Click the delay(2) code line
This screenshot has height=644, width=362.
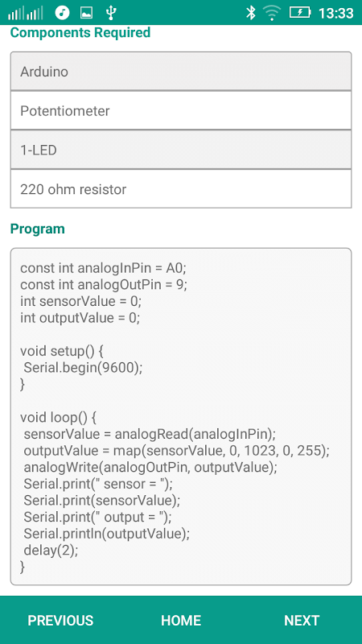point(51,551)
